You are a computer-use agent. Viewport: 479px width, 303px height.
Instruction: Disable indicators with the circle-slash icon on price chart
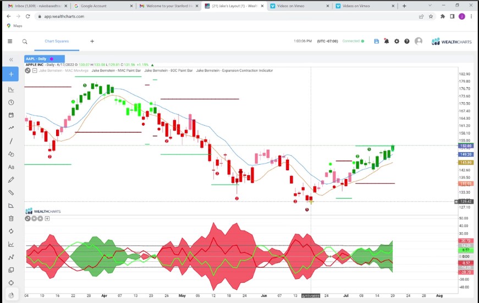(28, 70)
